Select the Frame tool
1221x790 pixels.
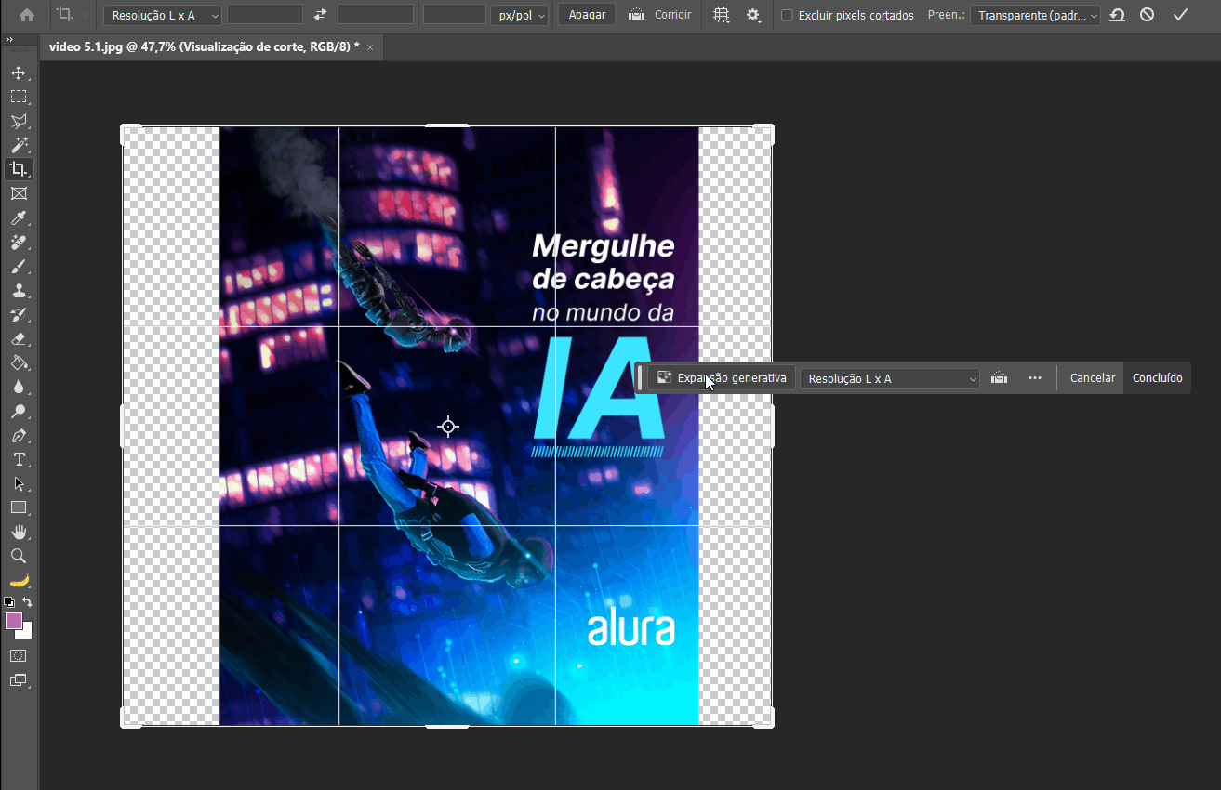coord(18,193)
